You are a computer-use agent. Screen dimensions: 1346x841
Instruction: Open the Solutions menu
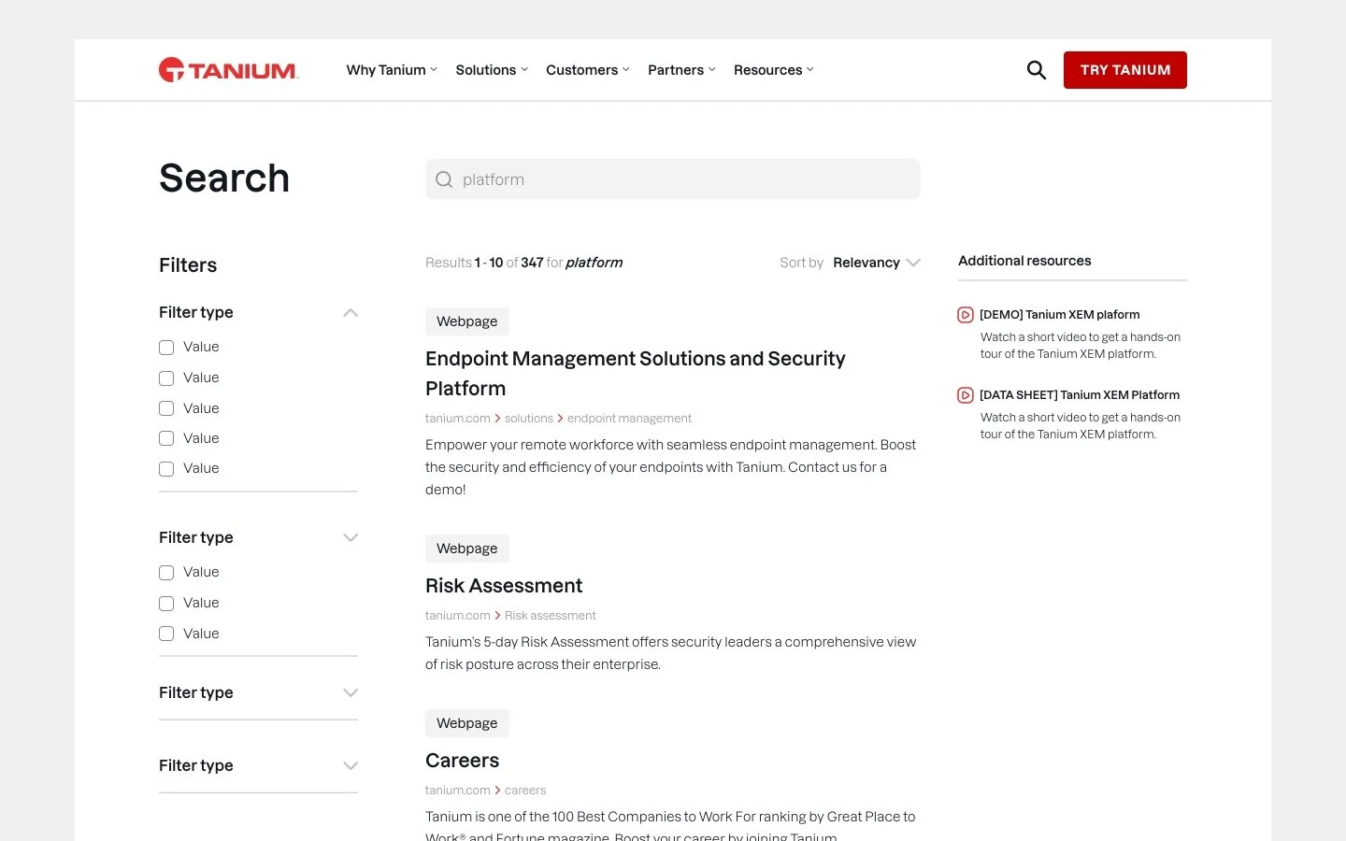click(x=492, y=70)
